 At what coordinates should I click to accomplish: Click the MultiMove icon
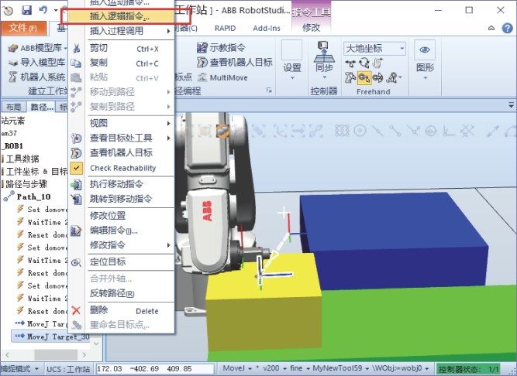click(x=202, y=77)
